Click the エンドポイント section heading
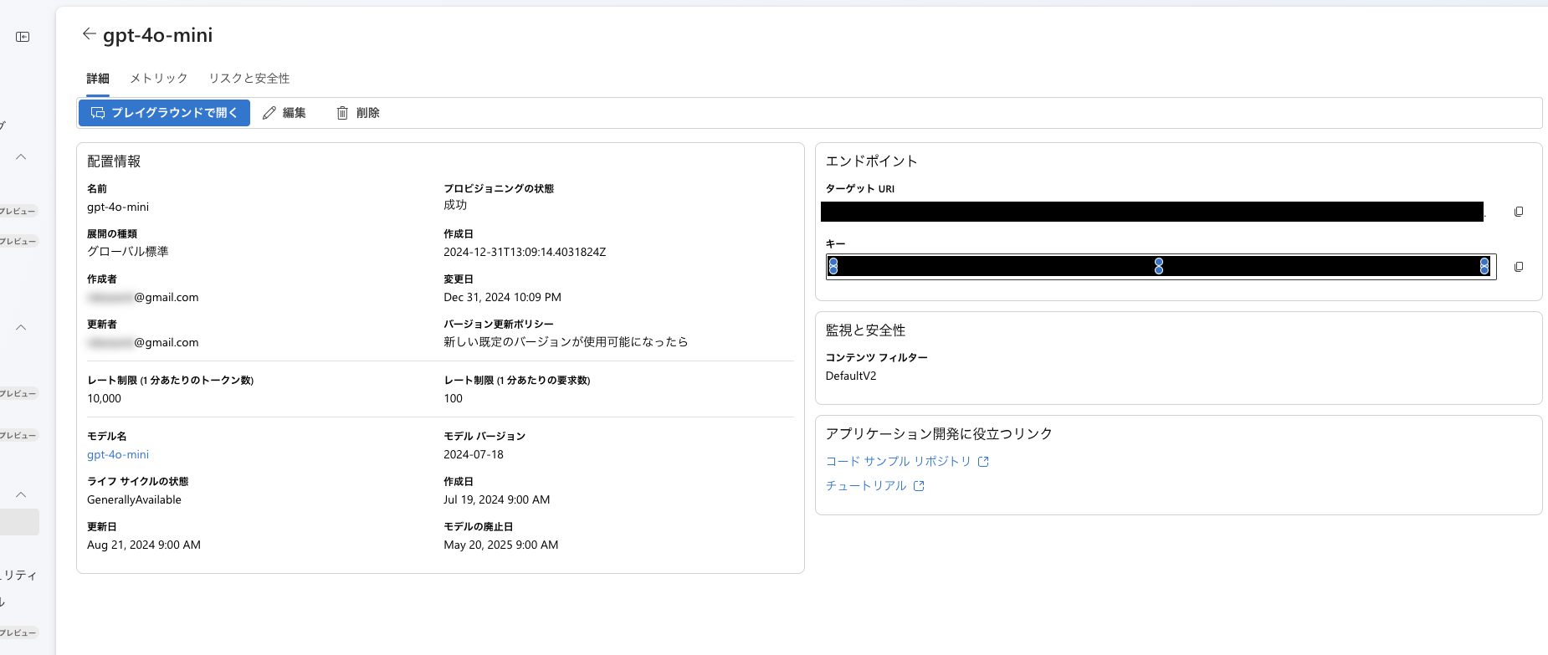 (872, 161)
